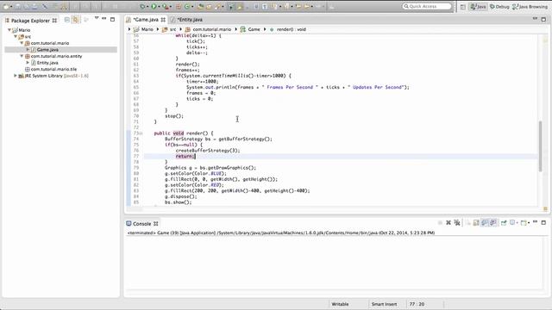Image resolution: width=552 pixels, height=310 pixels.
Task: Click the New file toolbar icon
Action: tap(6, 6)
